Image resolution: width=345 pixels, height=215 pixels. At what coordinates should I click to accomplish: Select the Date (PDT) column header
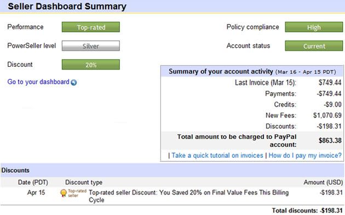coord(33,182)
